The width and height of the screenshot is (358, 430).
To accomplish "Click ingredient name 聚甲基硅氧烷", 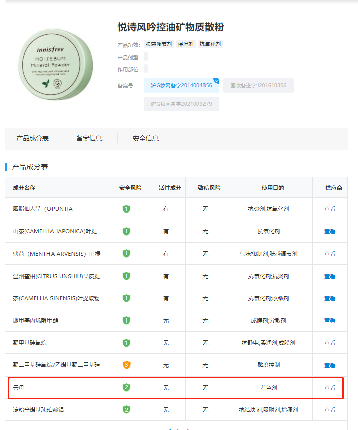I will (30, 343).
